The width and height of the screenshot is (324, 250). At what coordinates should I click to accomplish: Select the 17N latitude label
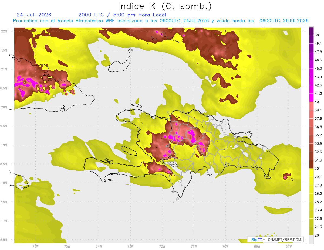(x=5, y=221)
